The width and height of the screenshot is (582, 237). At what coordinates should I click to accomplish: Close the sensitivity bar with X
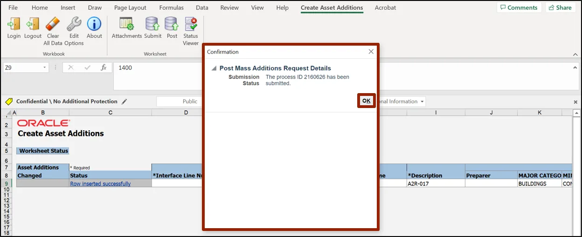pos(575,102)
